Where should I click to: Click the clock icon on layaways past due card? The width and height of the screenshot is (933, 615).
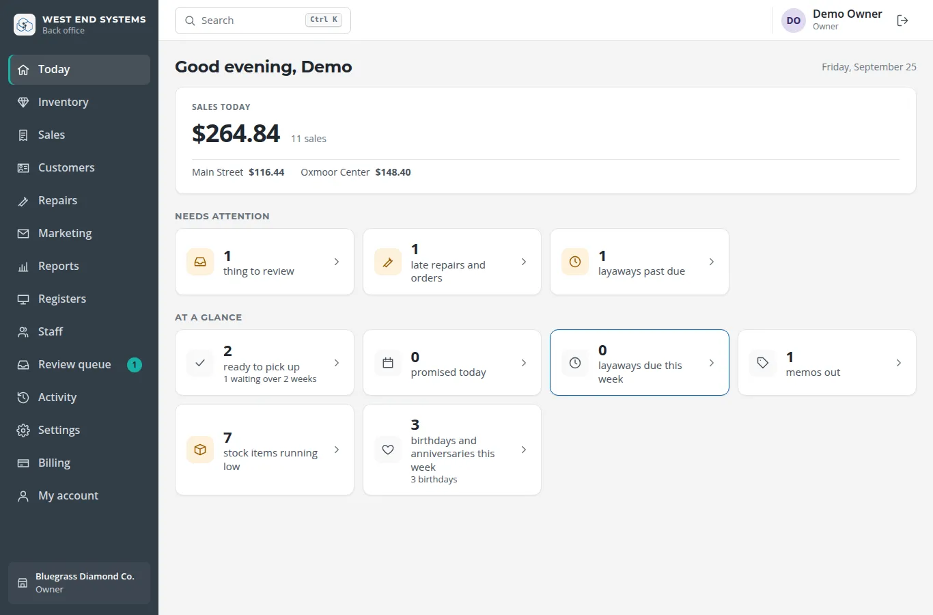click(575, 262)
